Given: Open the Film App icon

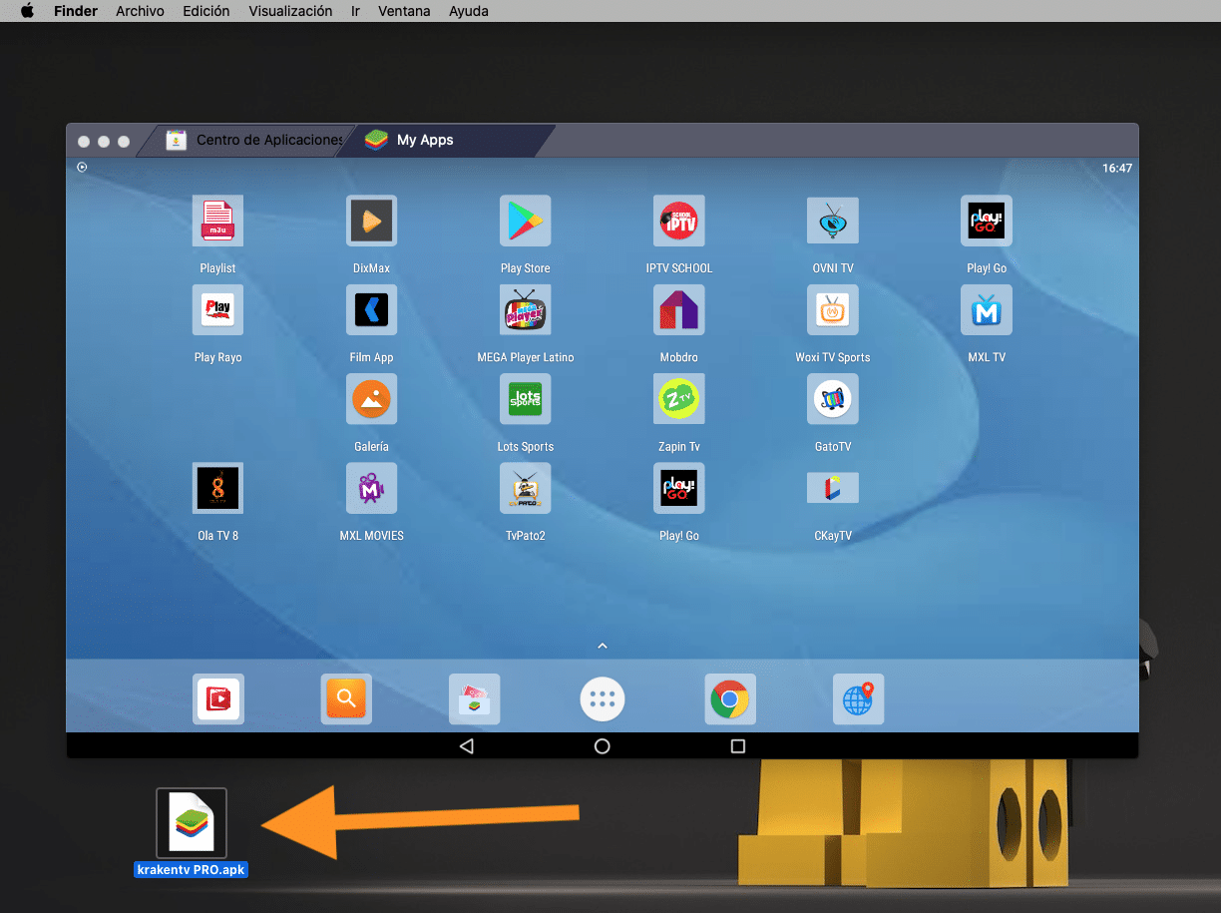Looking at the screenshot, I should point(371,310).
